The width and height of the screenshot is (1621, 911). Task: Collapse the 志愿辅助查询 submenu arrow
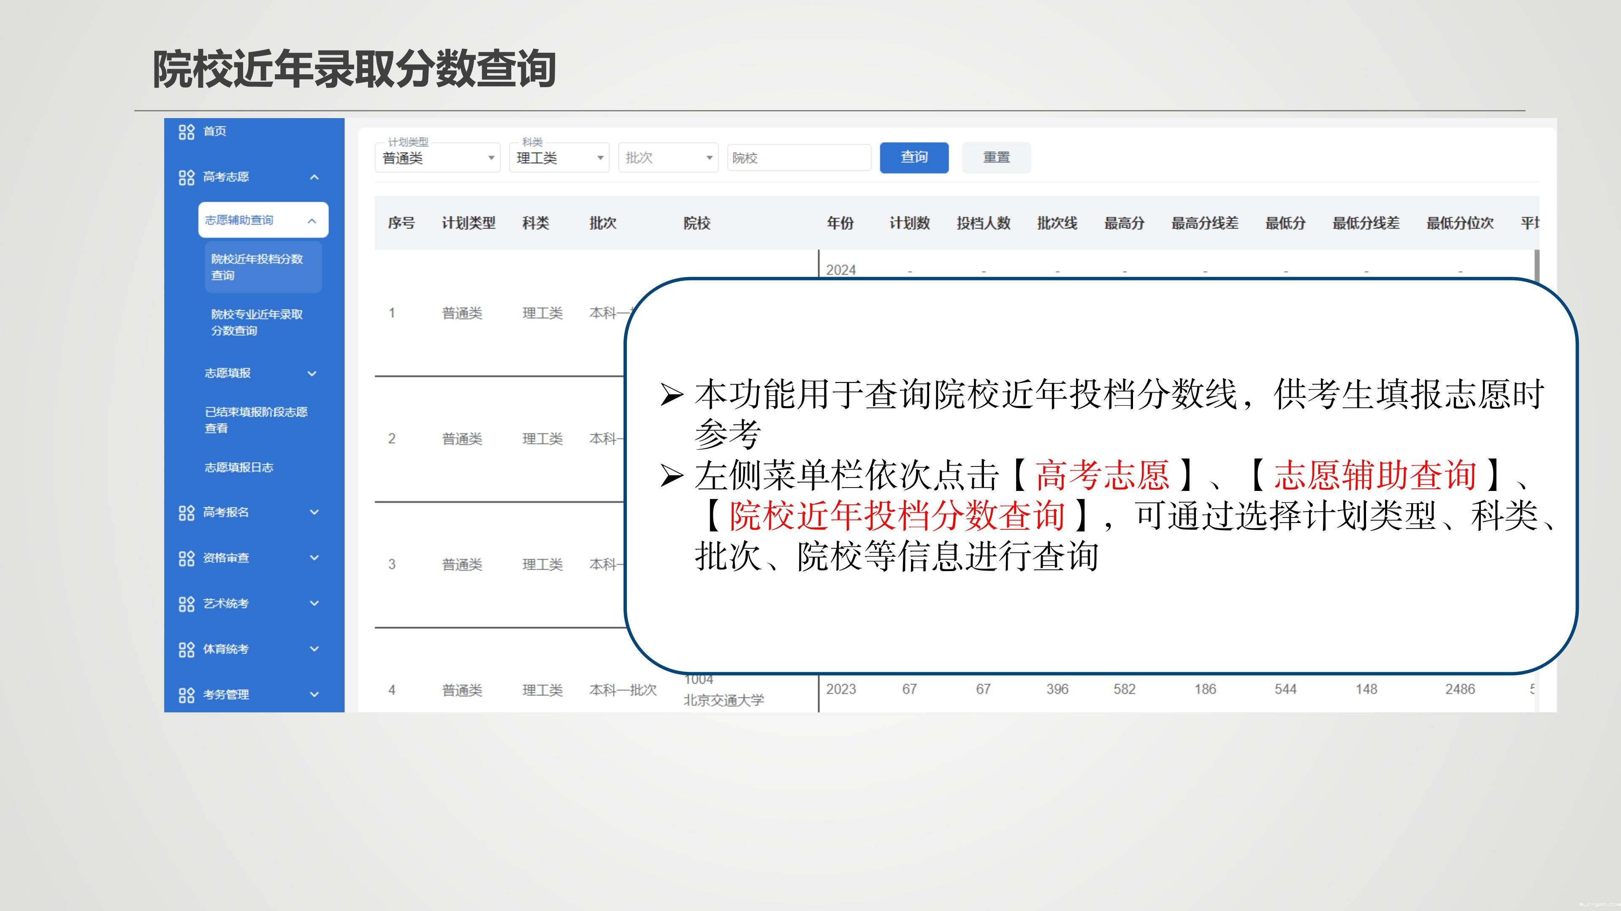click(x=312, y=221)
